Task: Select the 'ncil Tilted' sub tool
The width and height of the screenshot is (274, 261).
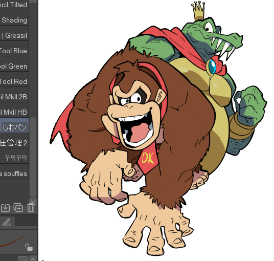Action: tap(14, 5)
